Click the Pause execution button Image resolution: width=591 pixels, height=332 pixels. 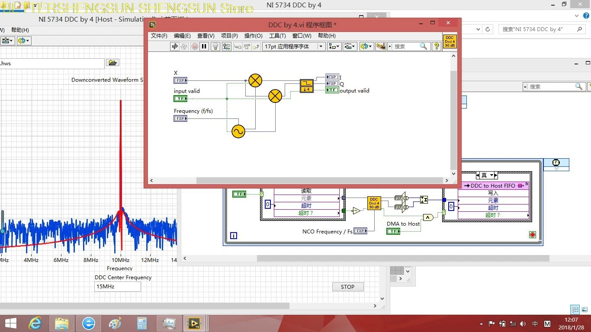[x=204, y=46]
